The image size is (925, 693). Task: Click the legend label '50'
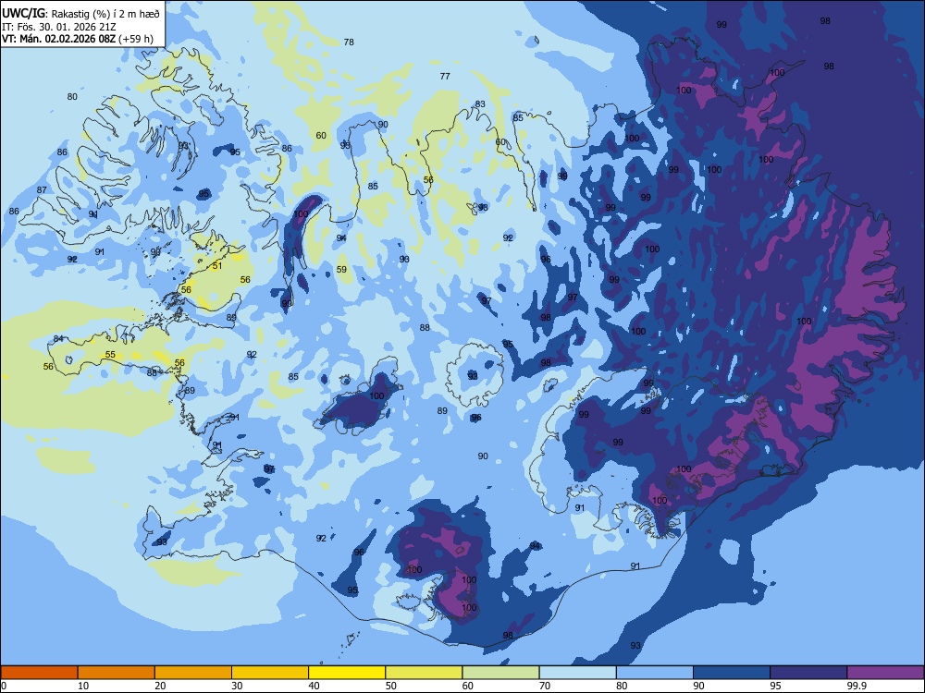390,686
